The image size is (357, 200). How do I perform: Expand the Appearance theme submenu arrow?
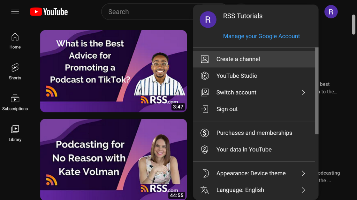coord(303,173)
